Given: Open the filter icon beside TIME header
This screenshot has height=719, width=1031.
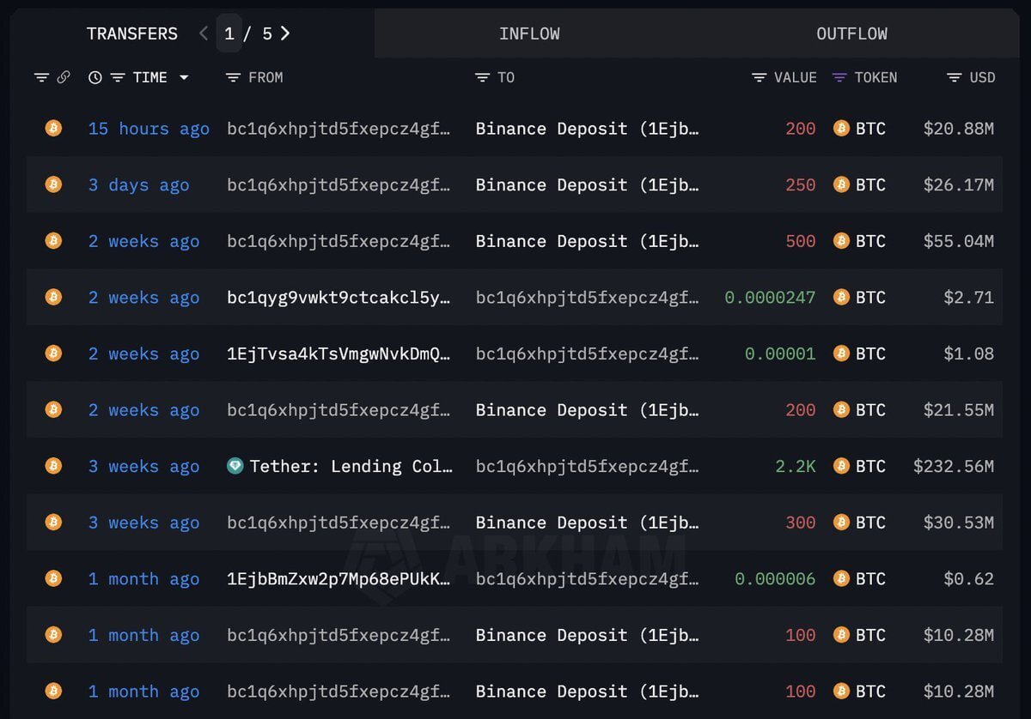Looking at the screenshot, I should (x=118, y=77).
